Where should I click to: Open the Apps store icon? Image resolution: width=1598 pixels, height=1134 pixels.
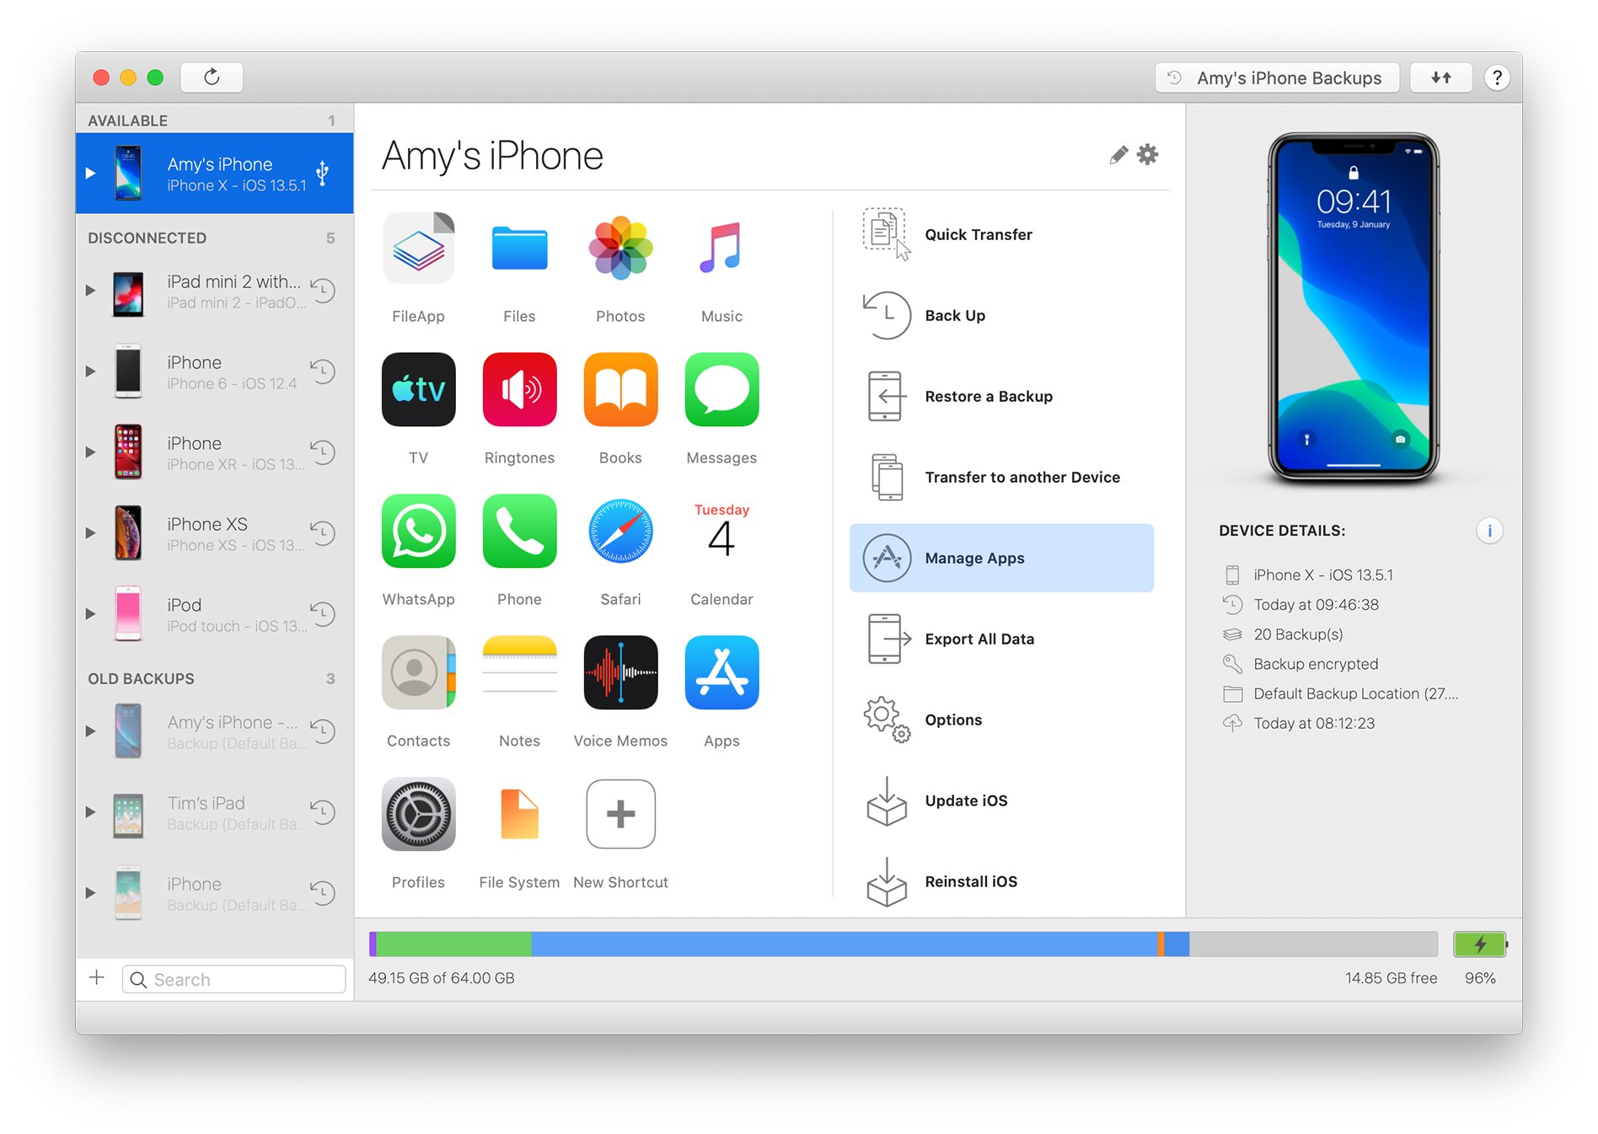pyautogui.click(x=721, y=672)
